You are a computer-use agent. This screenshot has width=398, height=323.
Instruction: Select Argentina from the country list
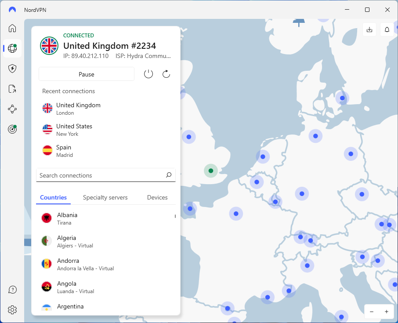coord(105,307)
